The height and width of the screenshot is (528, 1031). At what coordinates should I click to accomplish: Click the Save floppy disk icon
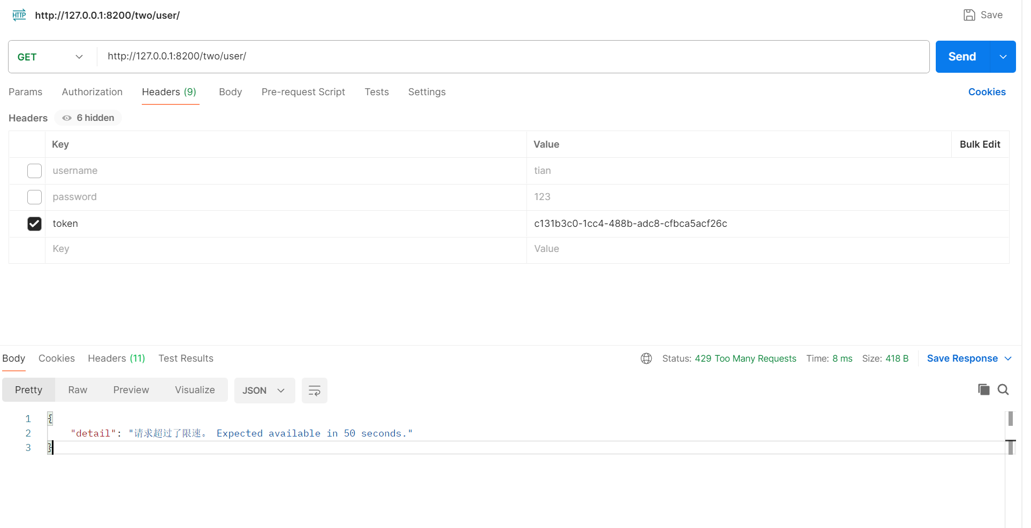tap(969, 15)
